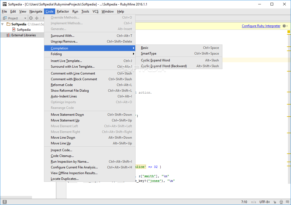This screenshot has width=291, height=205.
Task: Select External Libraries tree node
Action: 23,35
